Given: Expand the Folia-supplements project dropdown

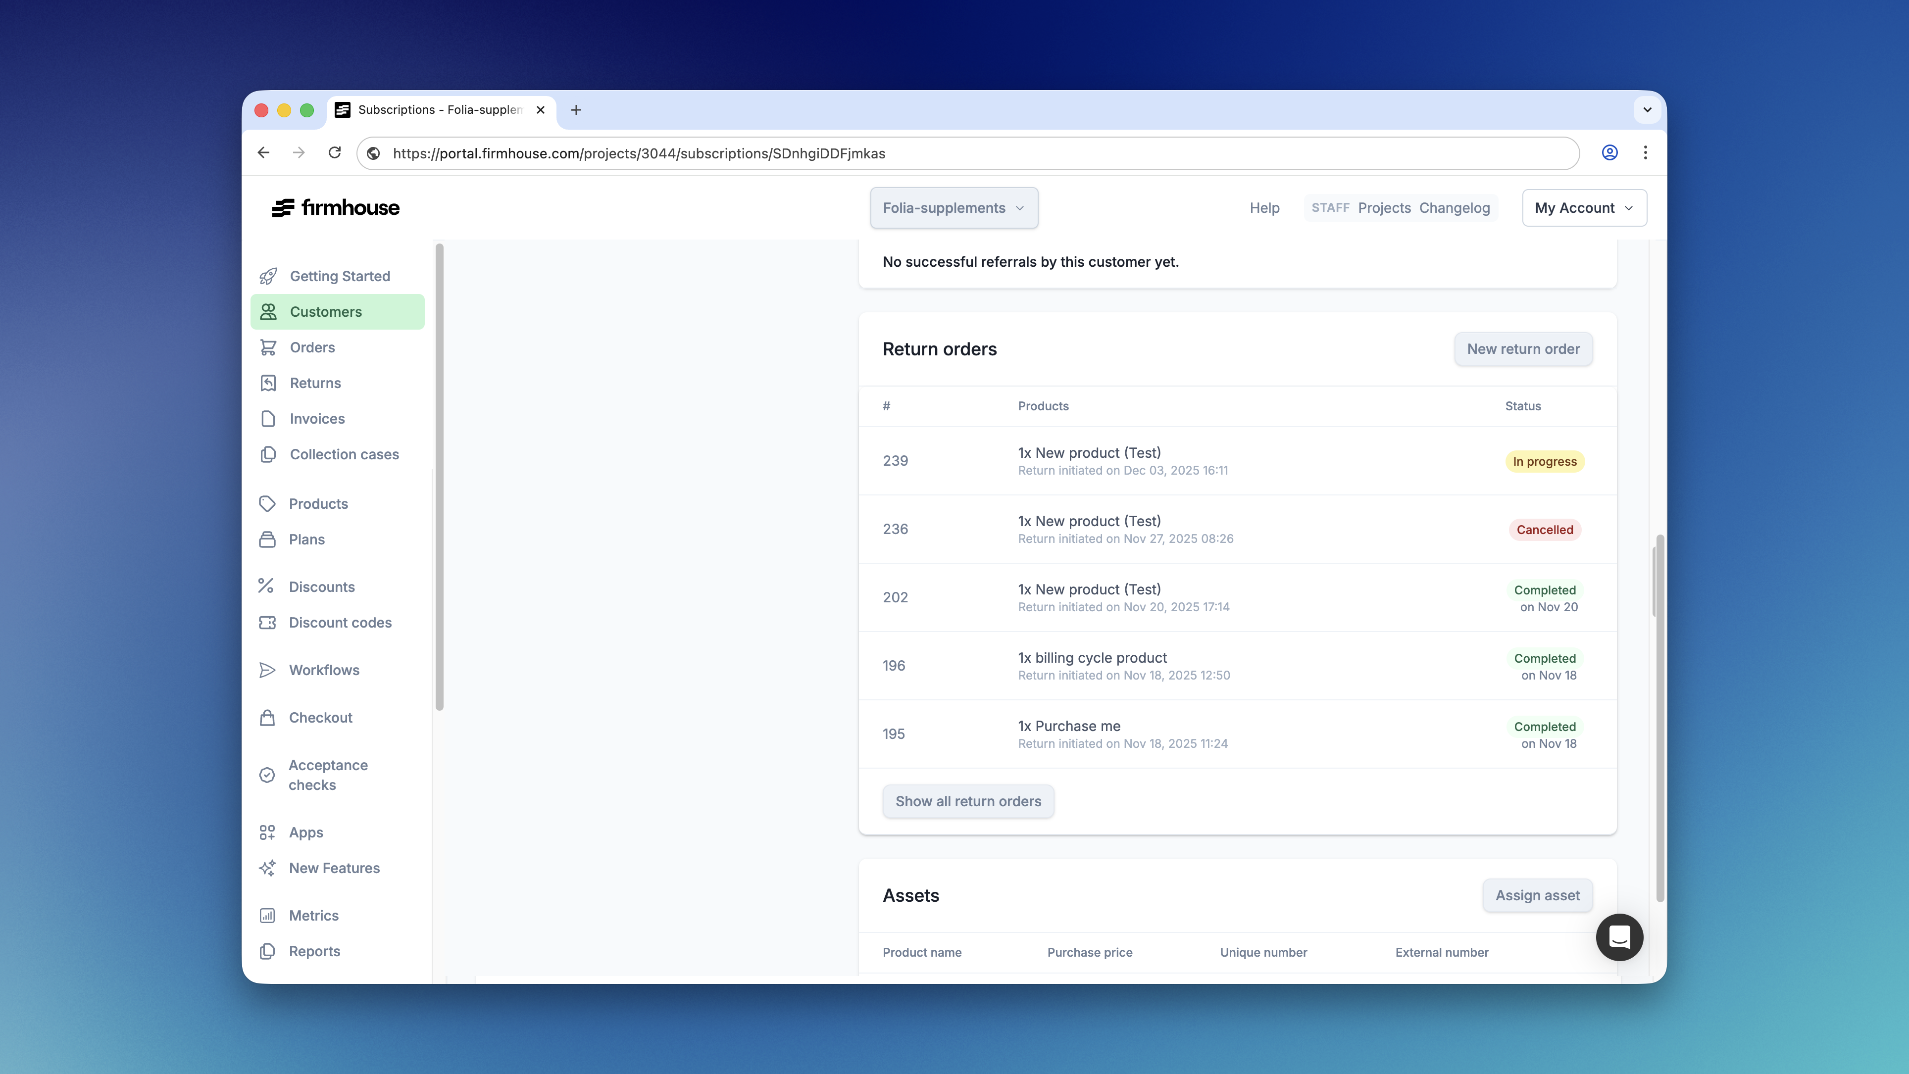Looking at the screenshot, I should tap(953, 208).
